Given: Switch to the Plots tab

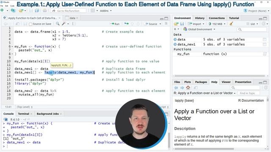Looking at the screenshot, I should coord(187,82).
